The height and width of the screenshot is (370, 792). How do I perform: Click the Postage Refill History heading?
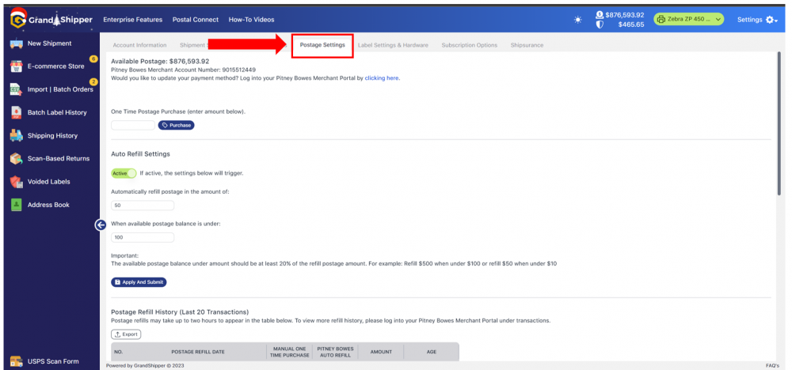pos(180,312)
